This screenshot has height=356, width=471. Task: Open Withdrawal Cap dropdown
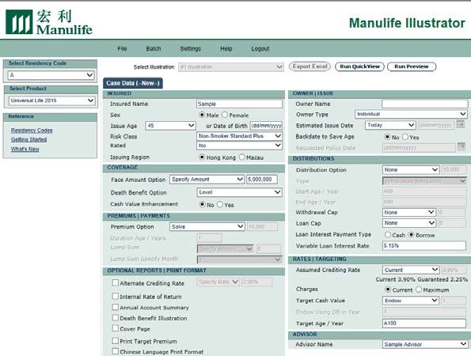408,212
